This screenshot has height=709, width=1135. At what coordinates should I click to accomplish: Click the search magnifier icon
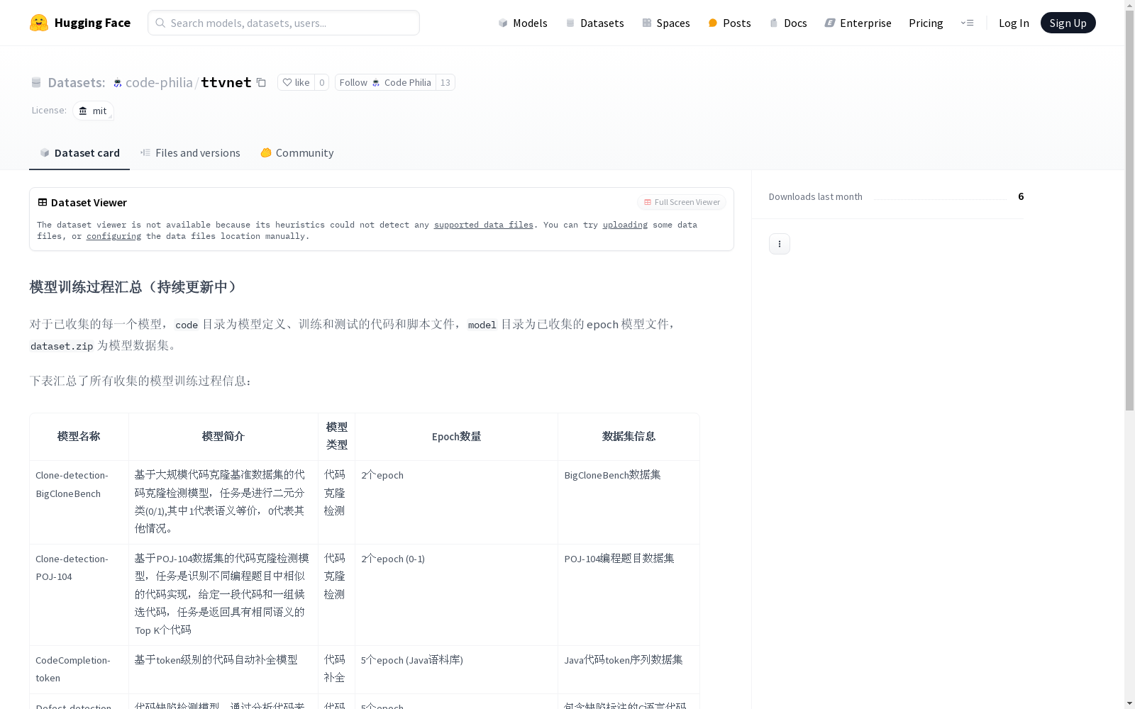[160, 23]
